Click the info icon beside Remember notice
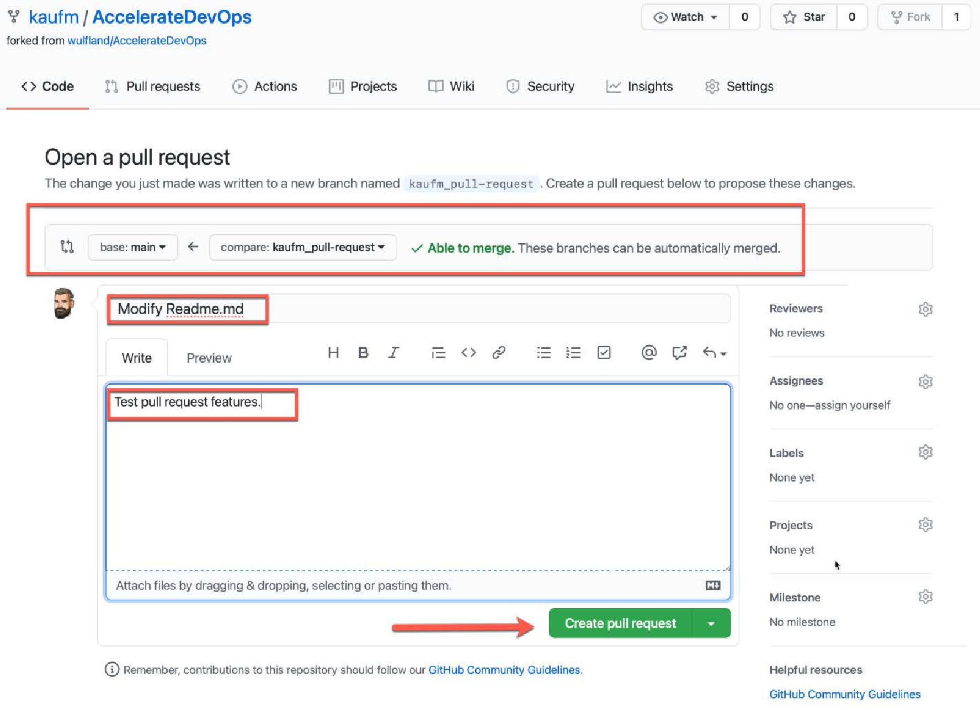 point(112,670)
